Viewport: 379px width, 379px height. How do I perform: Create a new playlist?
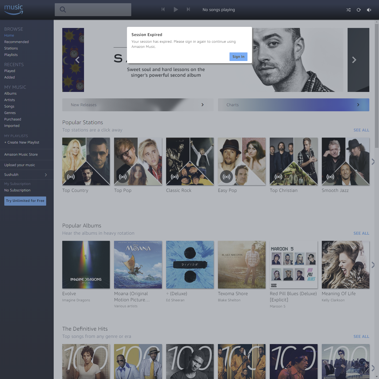pyautogui.click(x=22, y=142)
